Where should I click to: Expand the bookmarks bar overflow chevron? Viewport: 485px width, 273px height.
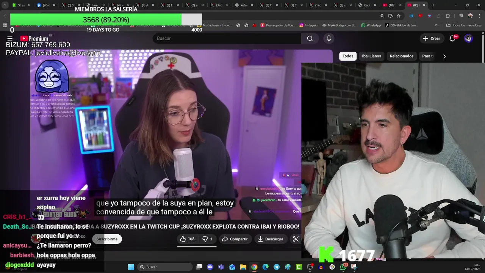pyautogui.click(x=436, y=25)
